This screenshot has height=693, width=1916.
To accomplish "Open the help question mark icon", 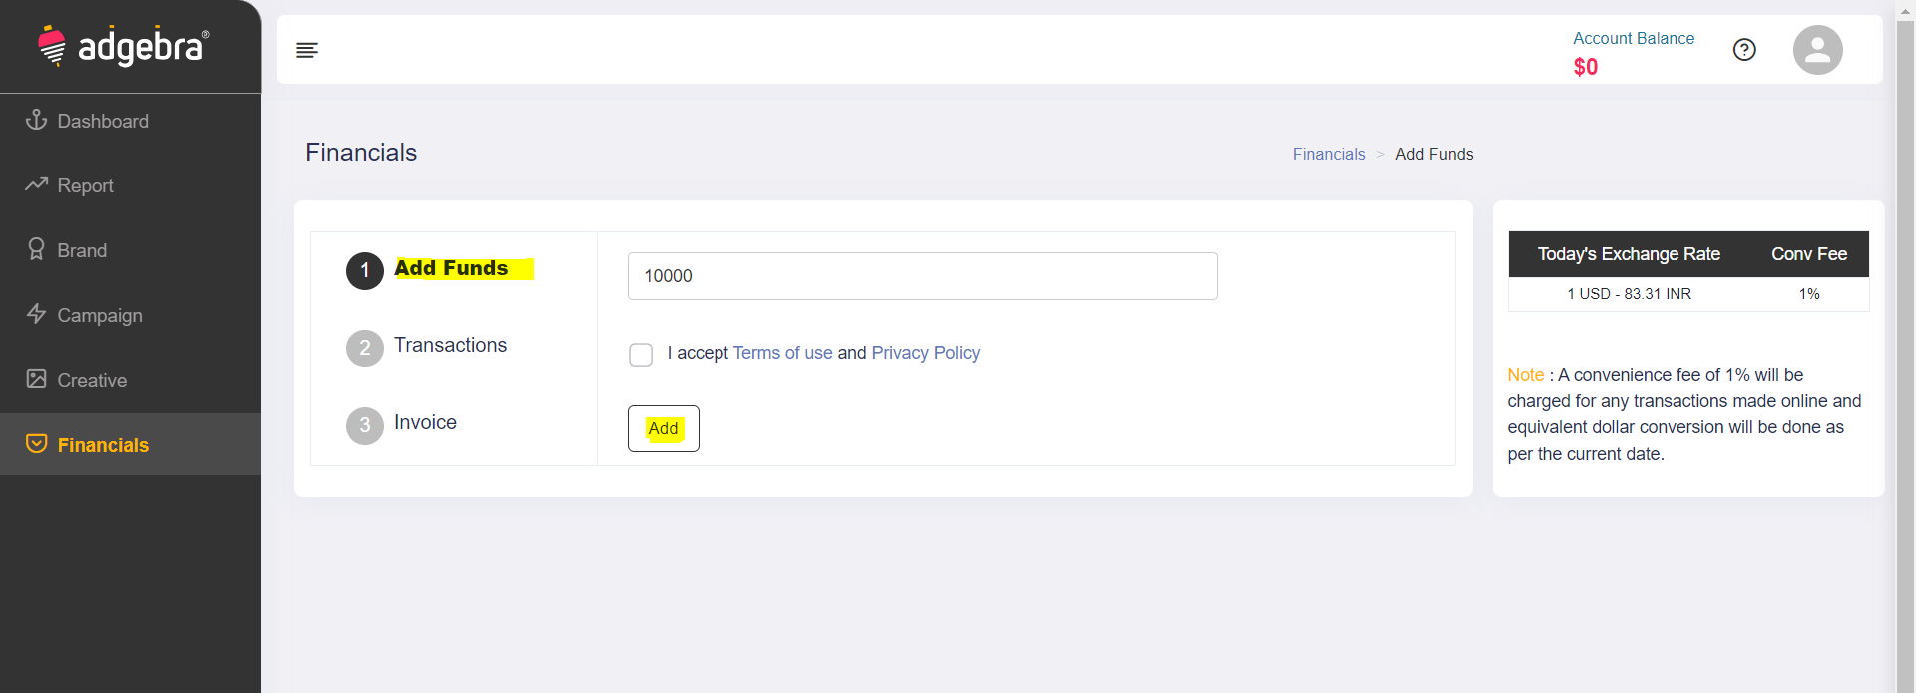I will [1744, 50].
